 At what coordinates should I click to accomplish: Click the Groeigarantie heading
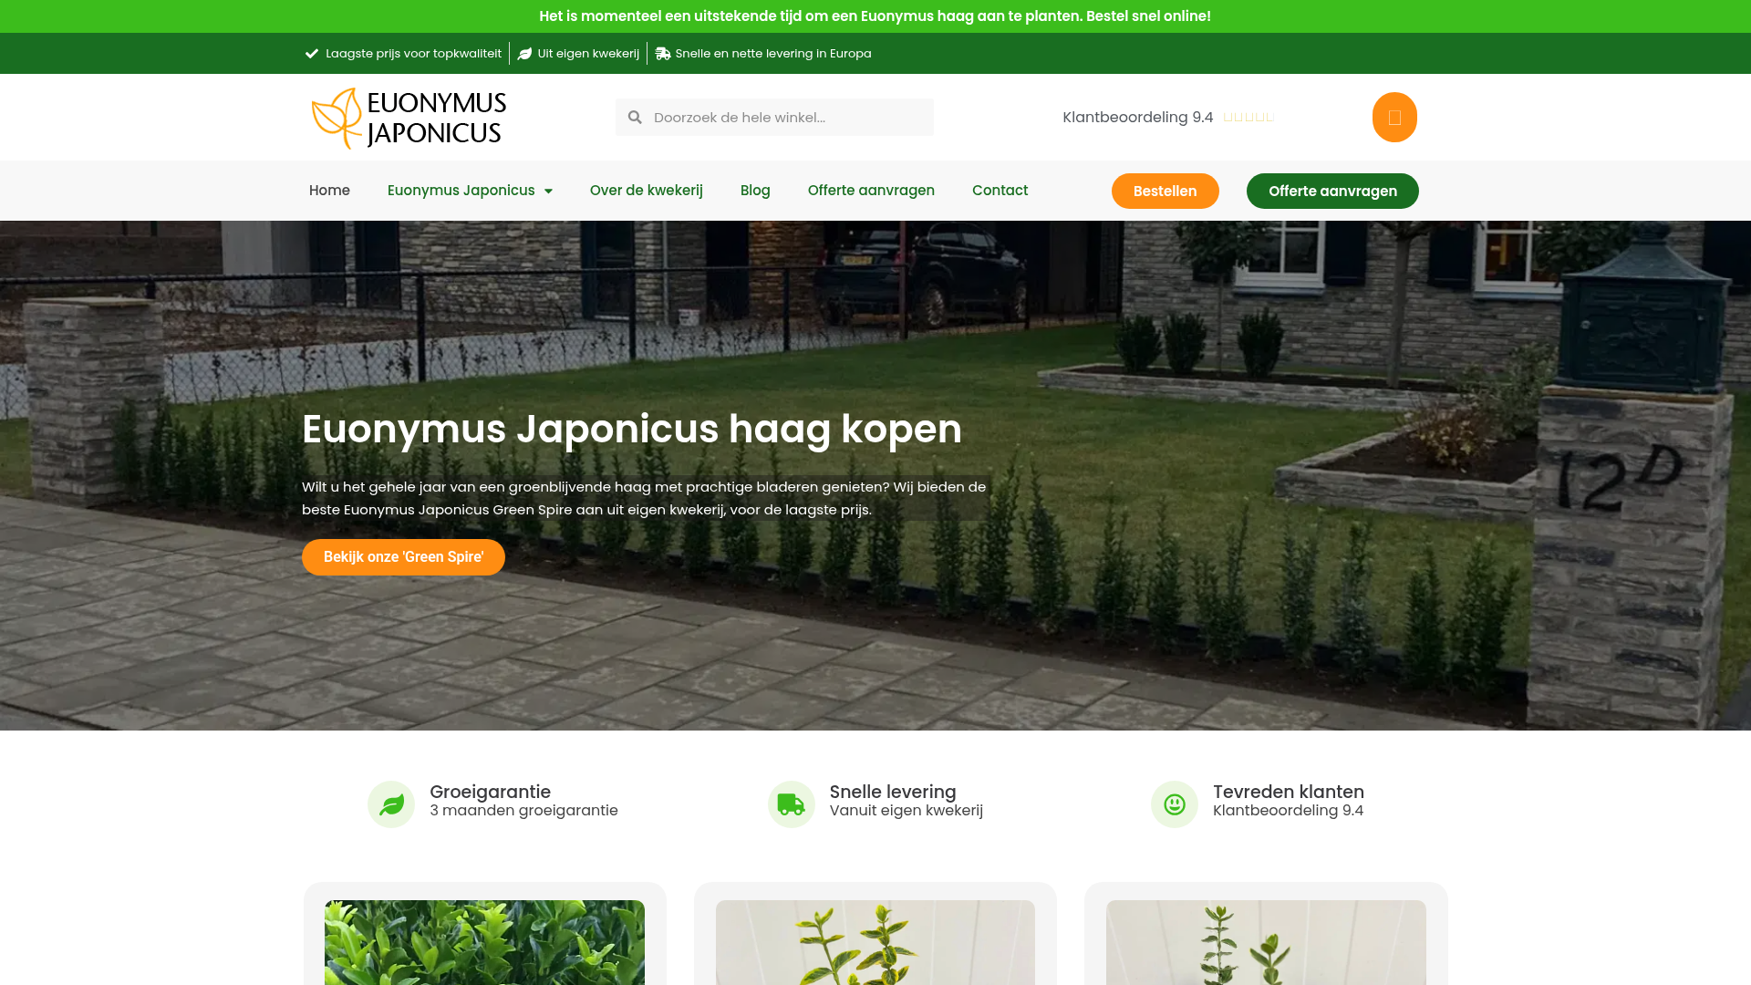(x=490, y=792)
